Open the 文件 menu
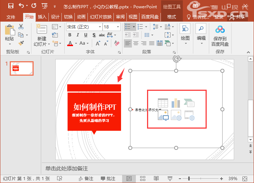 [11, 17]
